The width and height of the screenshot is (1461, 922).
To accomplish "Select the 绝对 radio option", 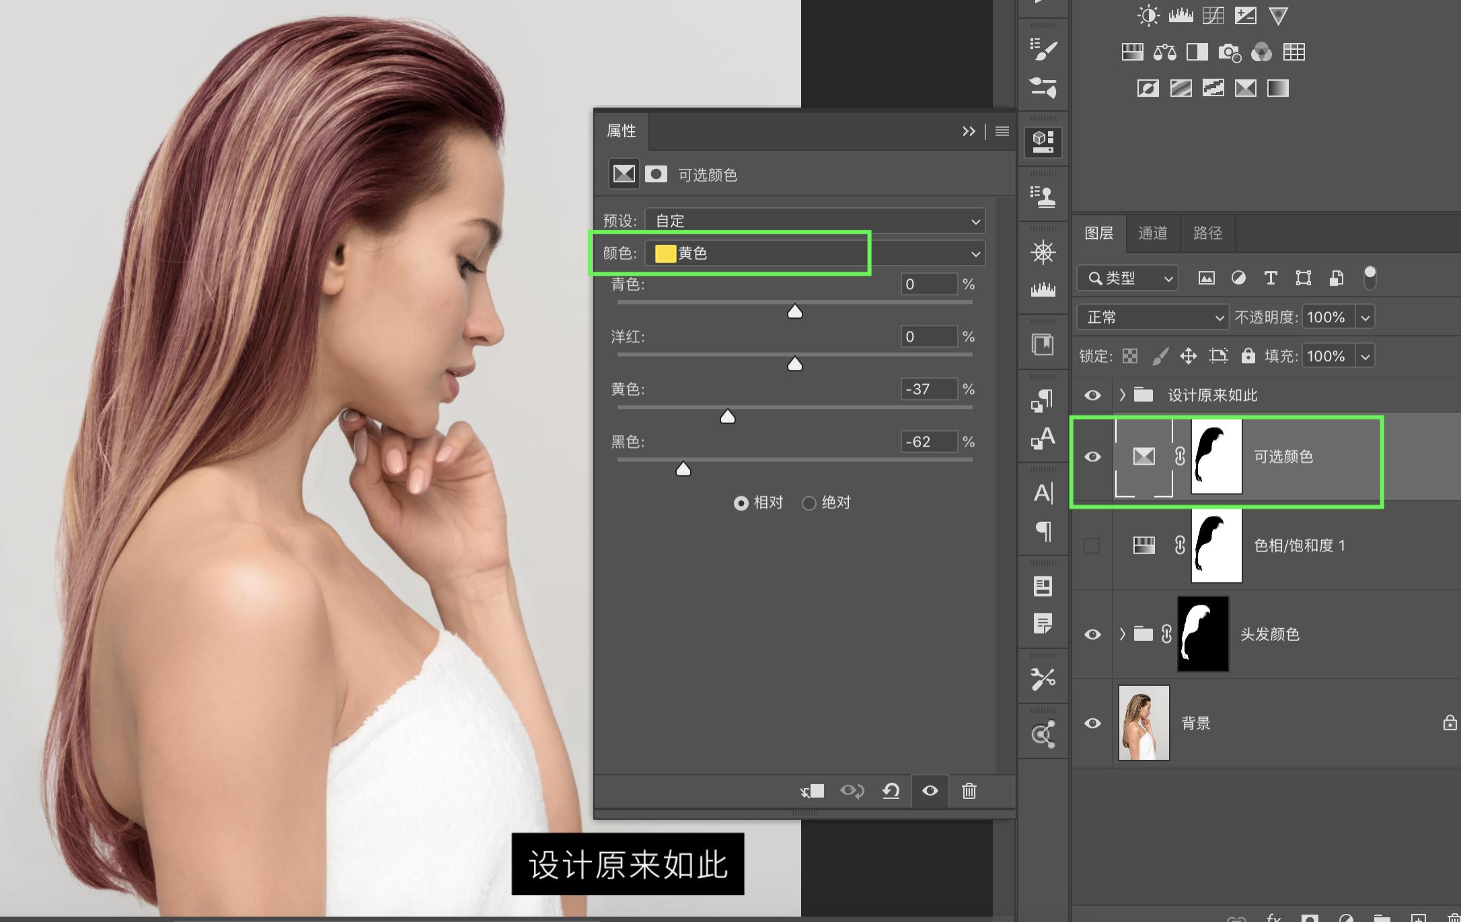I will 809,503.
